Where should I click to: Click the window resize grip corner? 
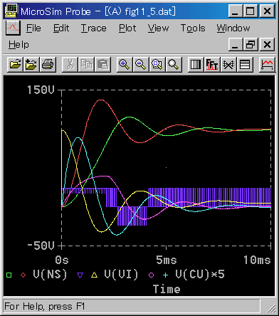[271, 308]
